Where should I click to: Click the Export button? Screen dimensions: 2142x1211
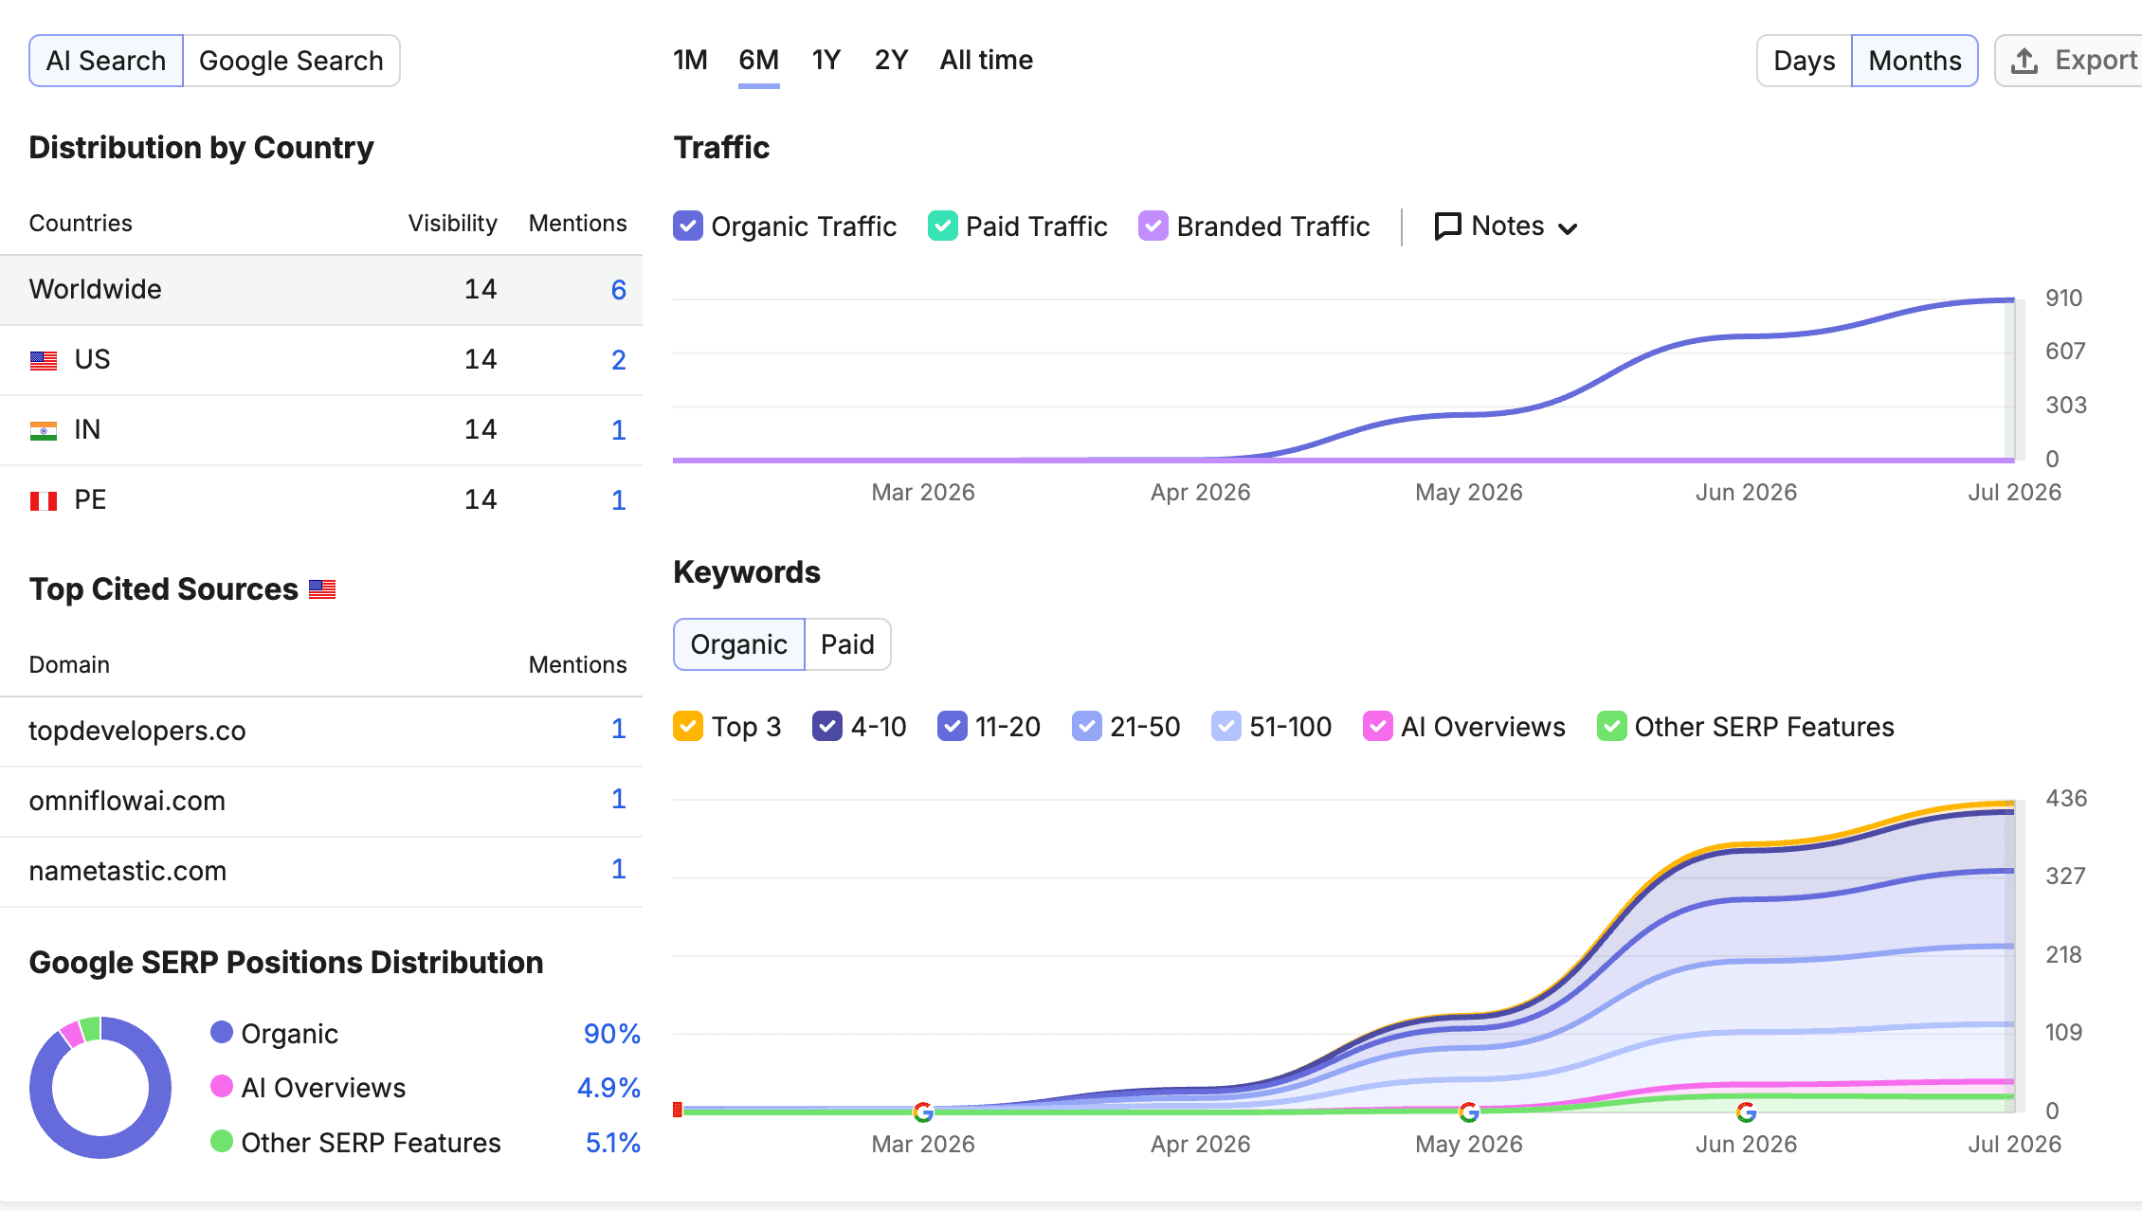[x=2068, y=61]
